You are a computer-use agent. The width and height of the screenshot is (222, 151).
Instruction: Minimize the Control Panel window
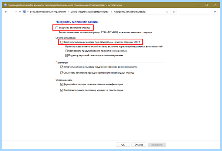point(198,5)
